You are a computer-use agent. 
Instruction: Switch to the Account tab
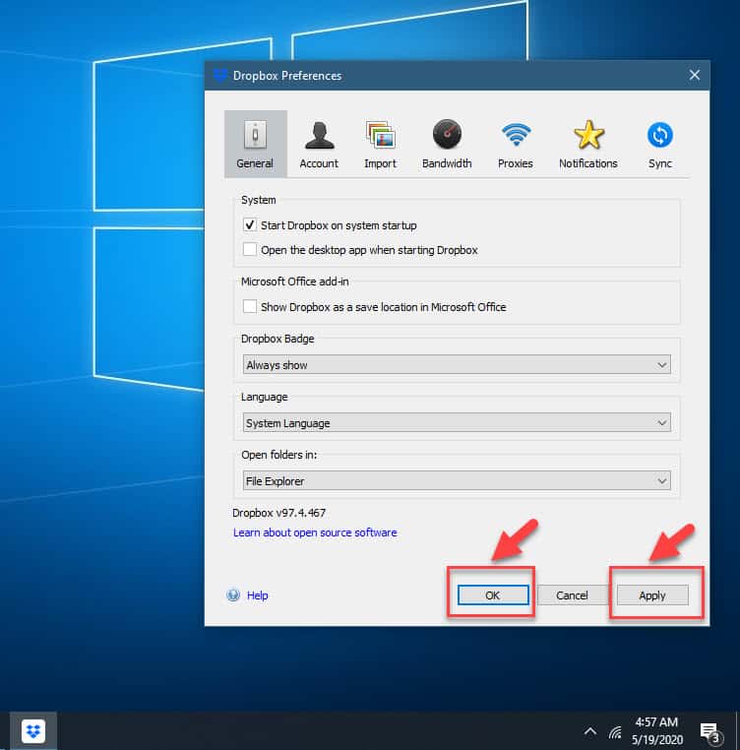(319, 144)
